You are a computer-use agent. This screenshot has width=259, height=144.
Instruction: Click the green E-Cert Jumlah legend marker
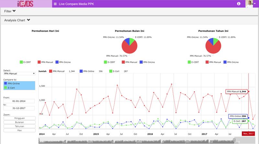[111, 71]
